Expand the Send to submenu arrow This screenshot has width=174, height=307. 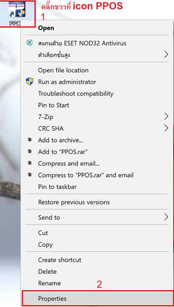coord(166,217)
